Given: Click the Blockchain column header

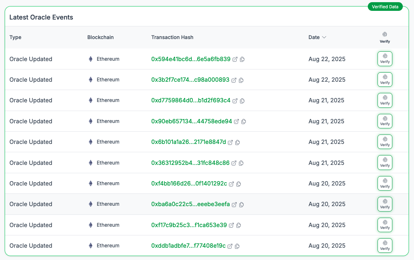Looking at the screenshot, I should [100, 37].
